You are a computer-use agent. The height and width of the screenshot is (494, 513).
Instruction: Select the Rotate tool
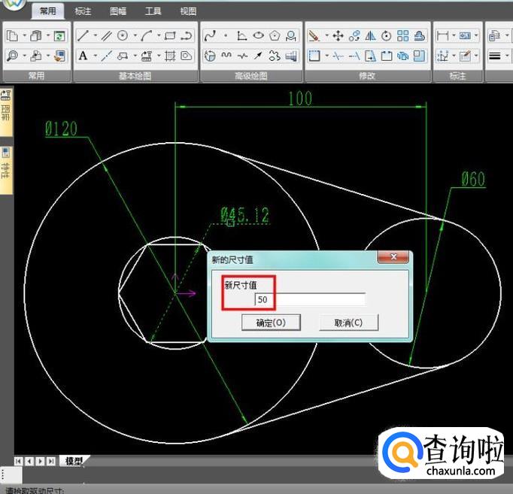coord(387,35)
